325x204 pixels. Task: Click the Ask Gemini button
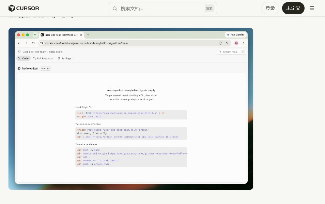pyautogui.click(x=236, y=35)
